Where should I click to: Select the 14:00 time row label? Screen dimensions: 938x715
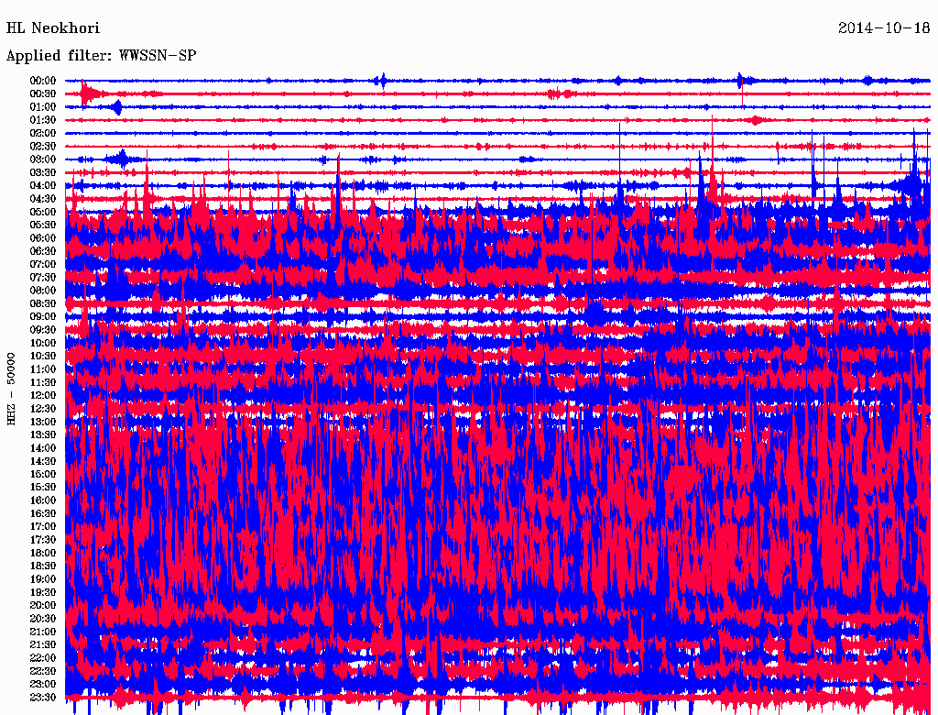click(x=43, y=448)
